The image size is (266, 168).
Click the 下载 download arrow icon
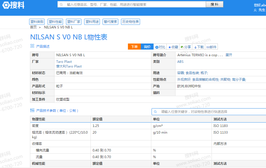tap(195, 47)
